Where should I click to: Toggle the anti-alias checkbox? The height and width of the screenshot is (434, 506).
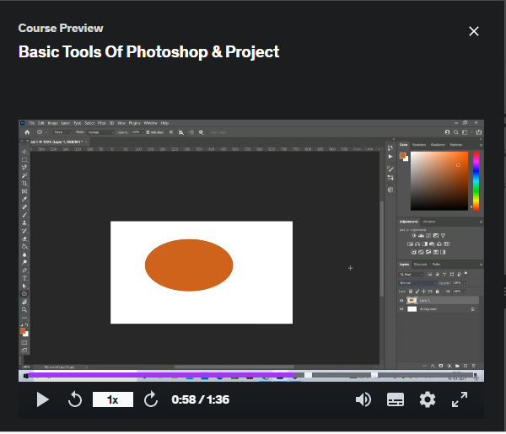tap(148, 132)
